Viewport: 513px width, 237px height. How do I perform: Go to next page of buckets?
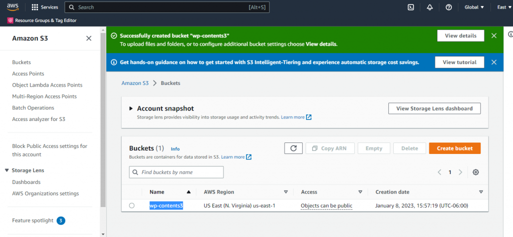[x=460, y=172]
